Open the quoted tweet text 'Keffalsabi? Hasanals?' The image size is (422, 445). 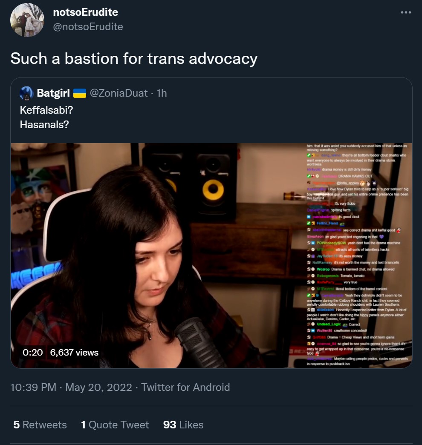[x=46, y=117]
